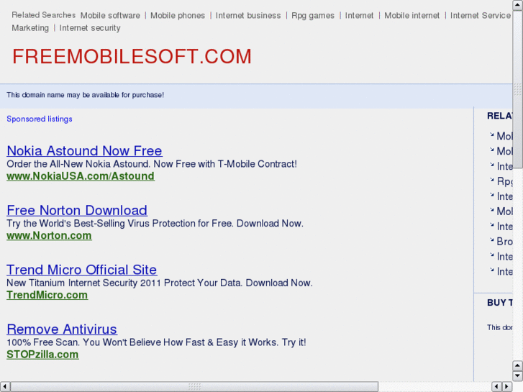
Task: Open the Internet Service related search
Action: point(481,16)
